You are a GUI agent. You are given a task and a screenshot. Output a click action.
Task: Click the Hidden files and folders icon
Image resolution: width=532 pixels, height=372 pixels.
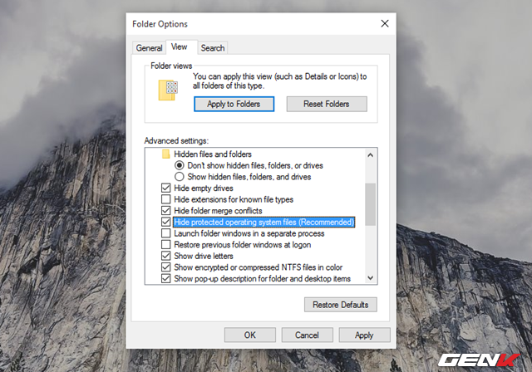click(166, 154)
